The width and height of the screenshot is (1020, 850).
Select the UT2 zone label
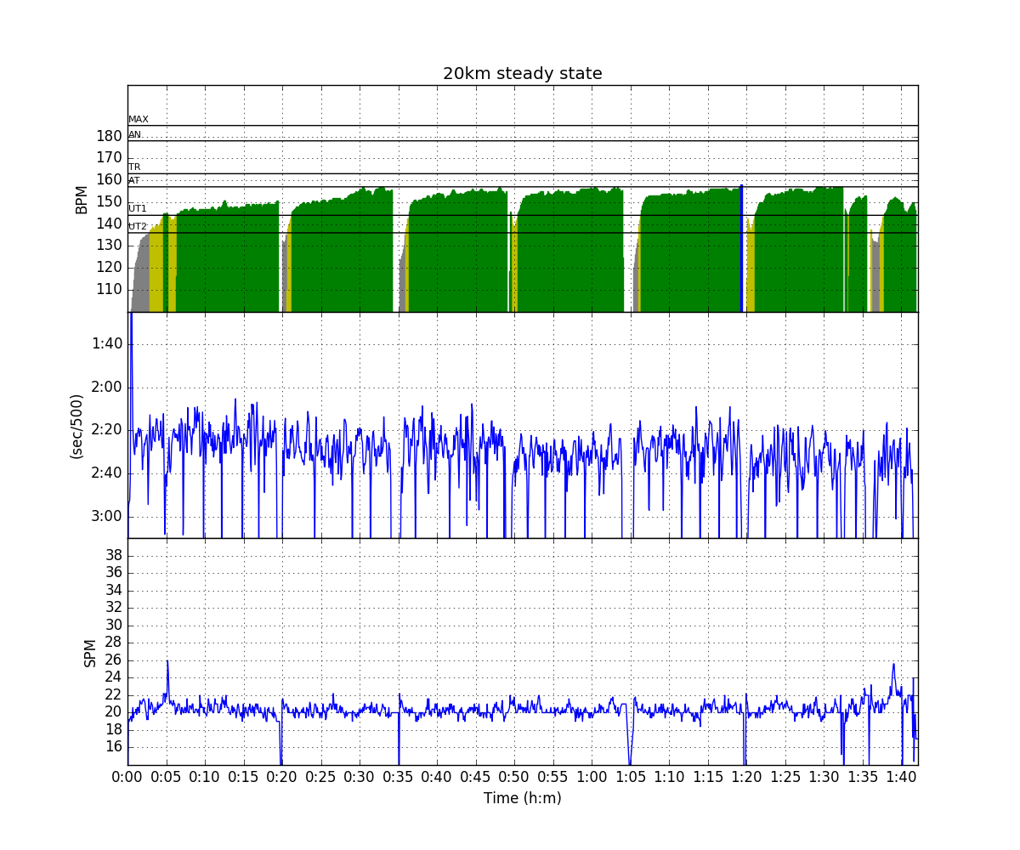[137, 227]
